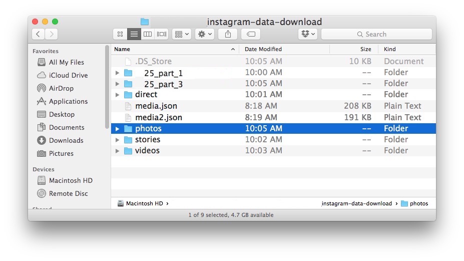Click instagram-data-download in path bar
The width and height of the screenshot is (464, 261).
pos(356,203)
